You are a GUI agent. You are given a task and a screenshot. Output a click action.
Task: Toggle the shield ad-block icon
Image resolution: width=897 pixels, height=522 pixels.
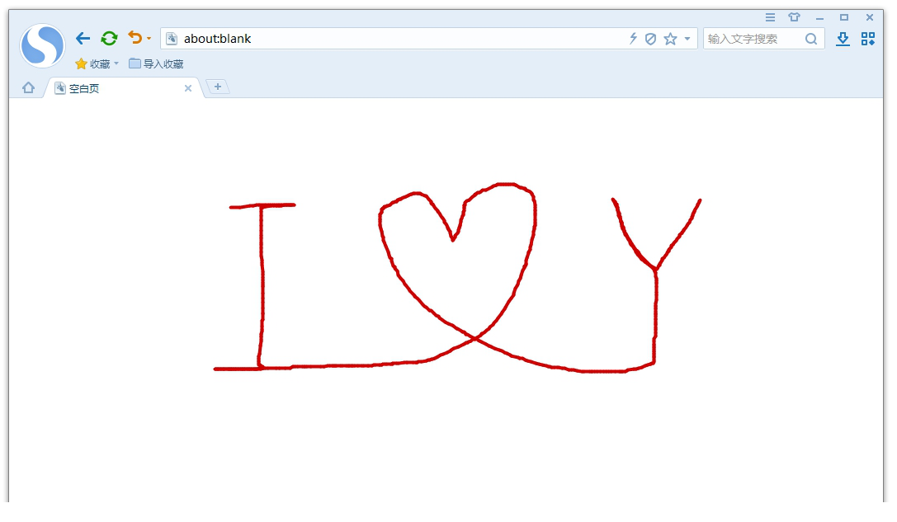650,39
